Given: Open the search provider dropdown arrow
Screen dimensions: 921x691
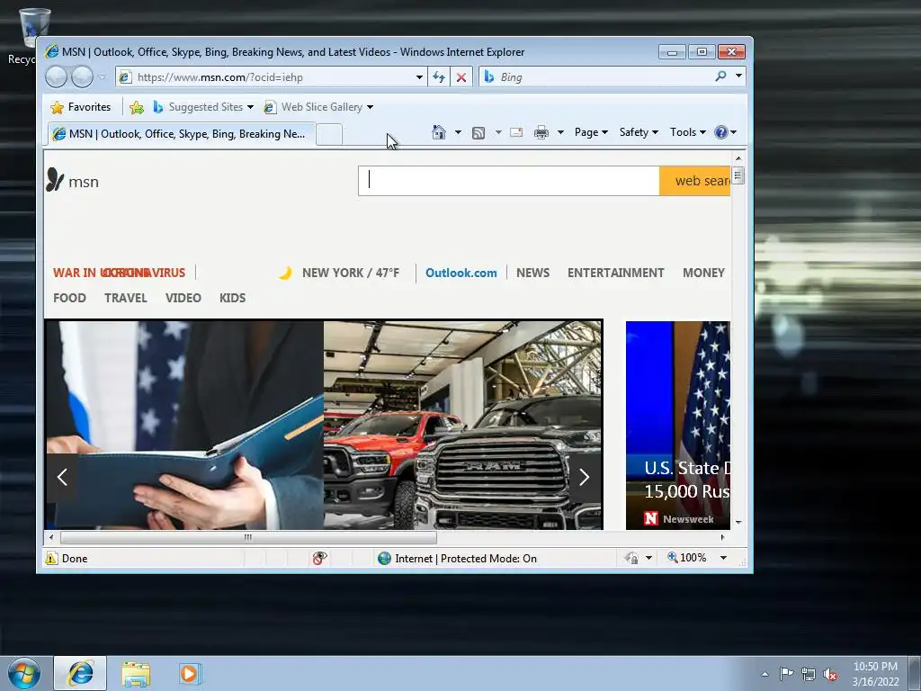Looking at the screenshot, I should click(739, 76).
